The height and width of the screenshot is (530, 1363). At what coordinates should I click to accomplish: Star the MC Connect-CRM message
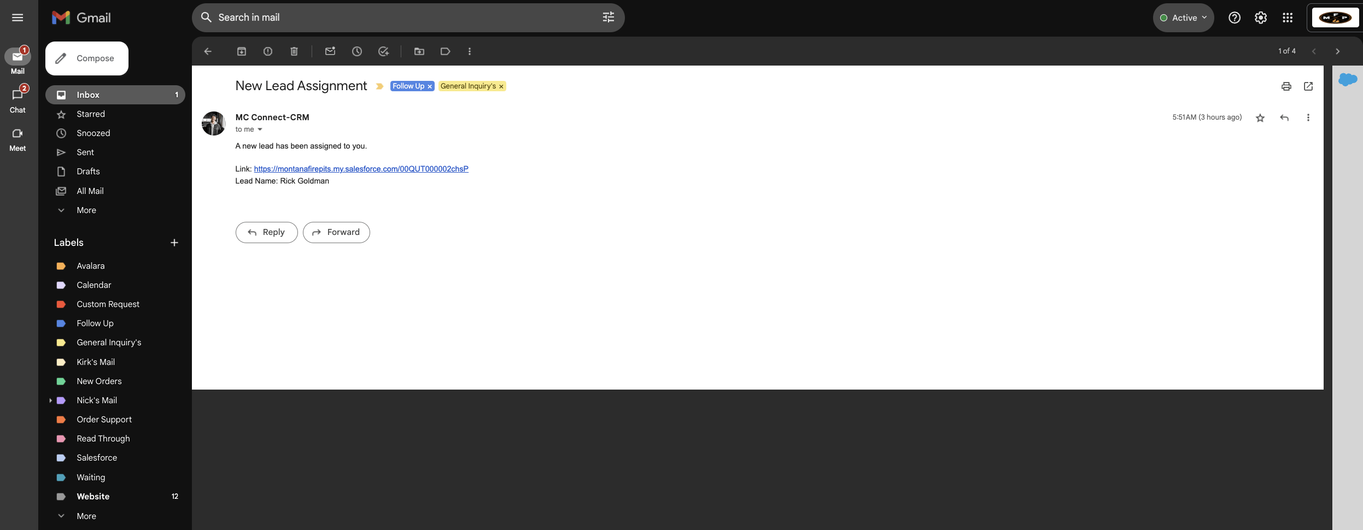pos(1260,118)
